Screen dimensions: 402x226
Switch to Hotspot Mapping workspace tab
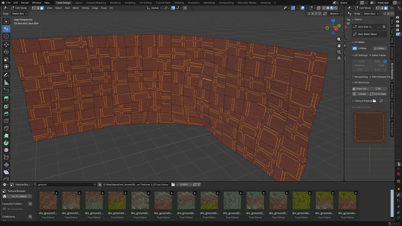click(x=96, y=3)
